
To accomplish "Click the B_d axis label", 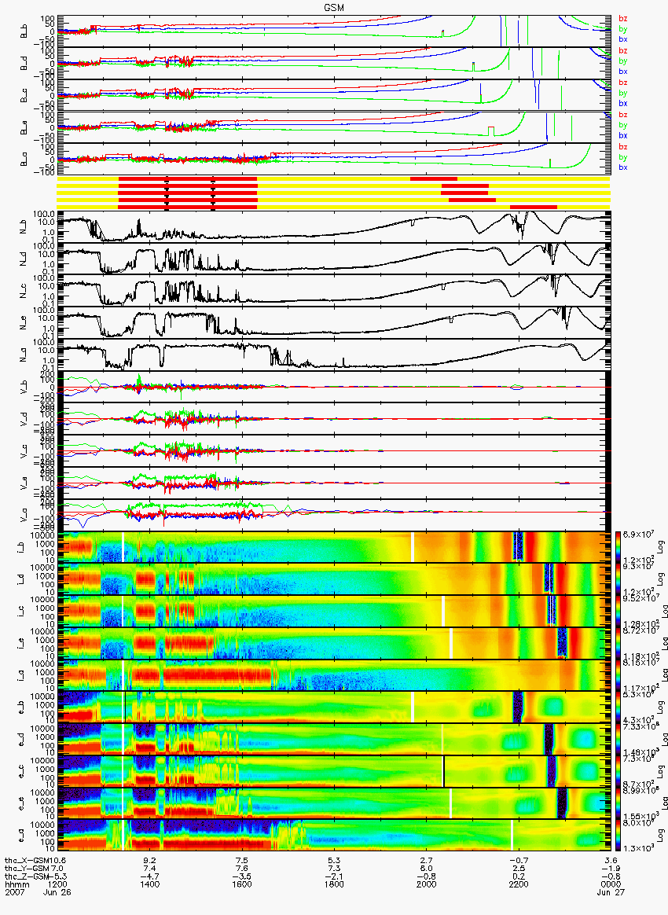I will point(24,63).
